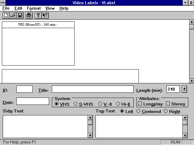The image size is (194, 145).
Task: Click the Save diskette toolbar icon
Action: (20, 15)
